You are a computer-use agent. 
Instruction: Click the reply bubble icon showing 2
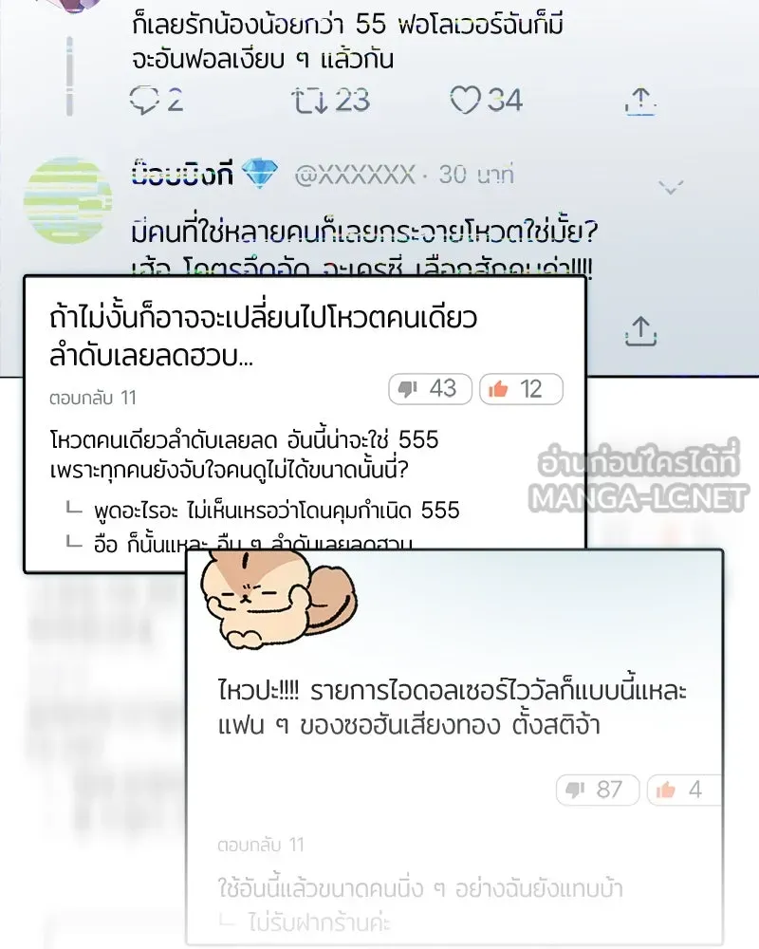coord(144,100)
